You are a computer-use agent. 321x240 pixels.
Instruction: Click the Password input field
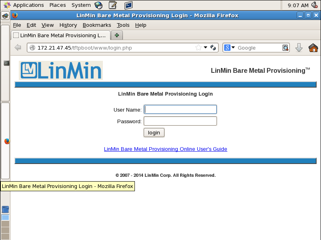pos(180,121)
